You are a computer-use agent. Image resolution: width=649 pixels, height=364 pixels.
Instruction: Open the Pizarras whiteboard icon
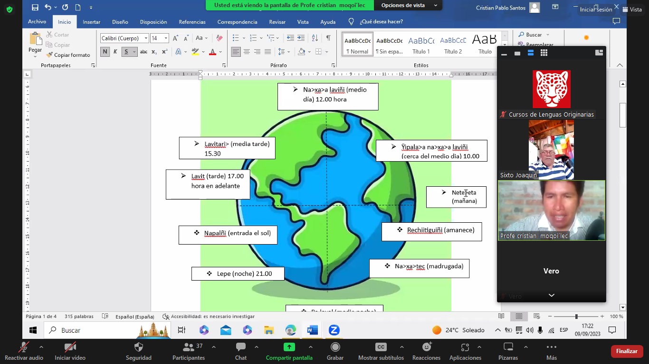(x=508, y=347)
